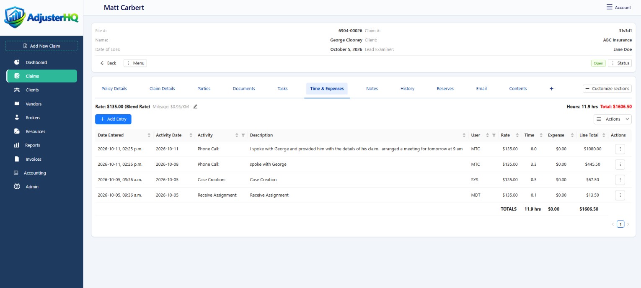Open the Account menu

coord(618,8)
